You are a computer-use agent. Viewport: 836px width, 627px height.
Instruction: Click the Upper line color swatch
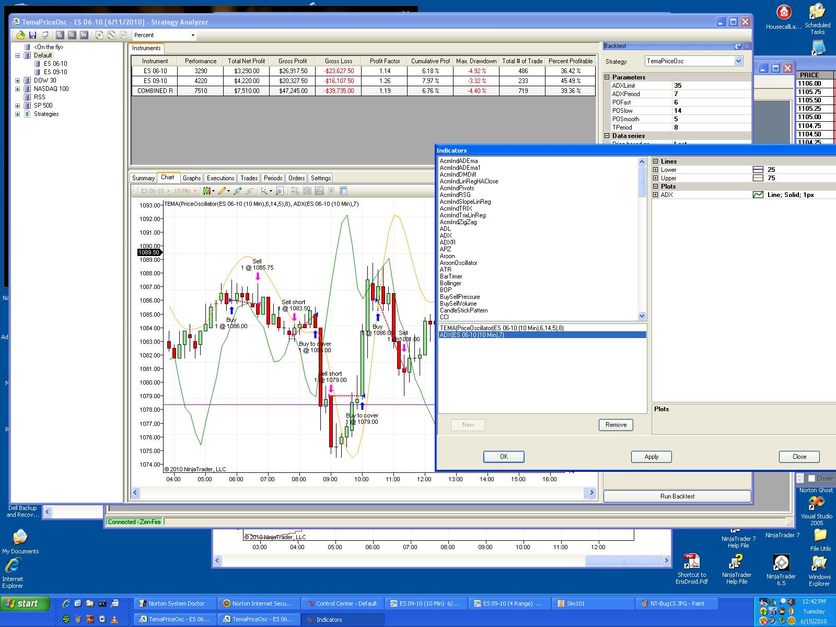(x=758, y=178)
